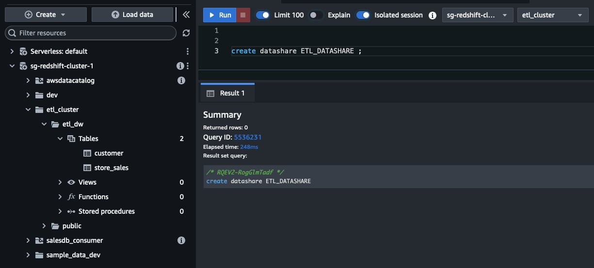Toggle the Explain switch
Image resolution: width=594 pixels, height=268 pixels.
click(316, 15)
